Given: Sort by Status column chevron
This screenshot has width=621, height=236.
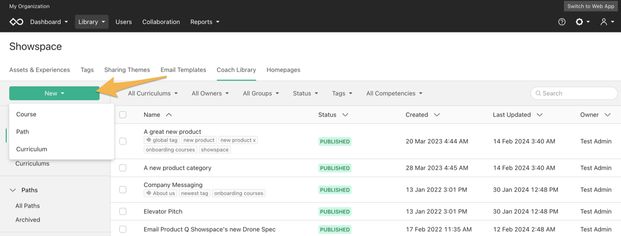Looking at the screenshot, I should (345, 115).
